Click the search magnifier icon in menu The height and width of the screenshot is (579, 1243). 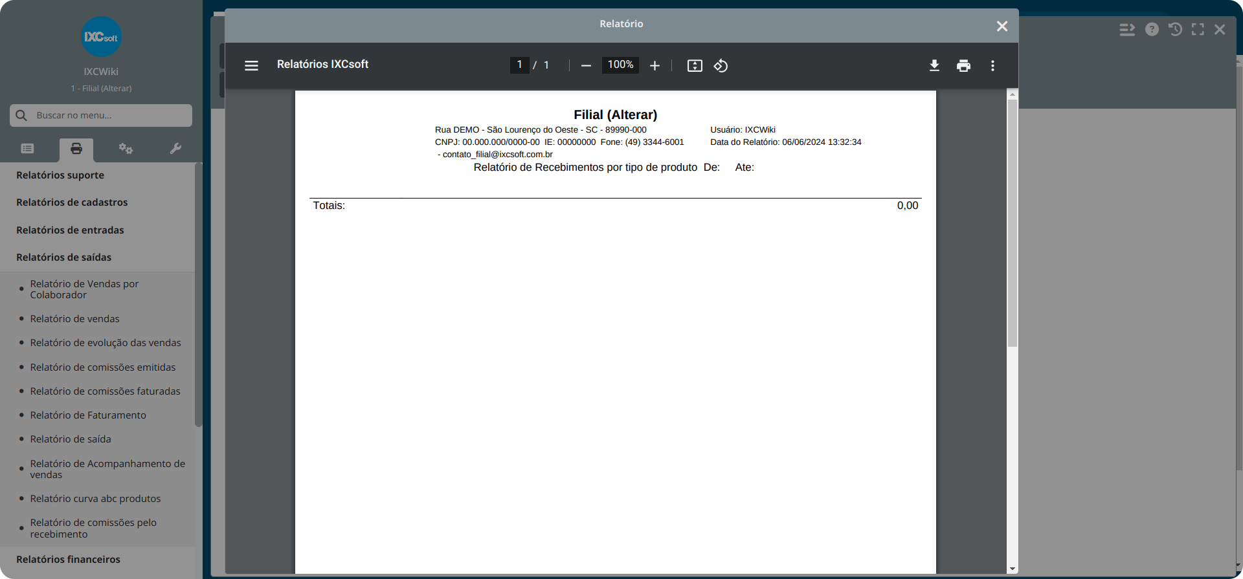pos(21,115)
